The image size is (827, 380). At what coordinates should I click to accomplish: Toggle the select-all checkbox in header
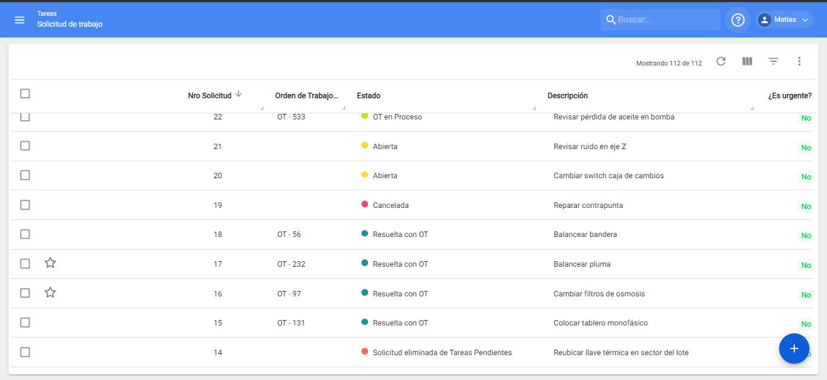25,93
